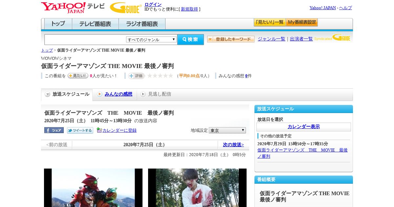Click the calendar icon beside カレンダーに登録
This screenshot has height=207, width=394.
(x=99, y=130)
